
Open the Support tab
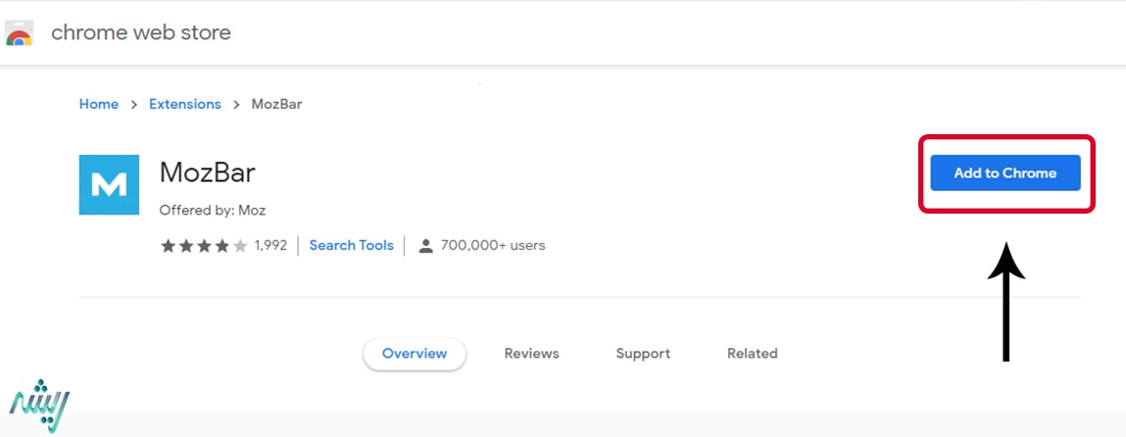click(643, 354)
